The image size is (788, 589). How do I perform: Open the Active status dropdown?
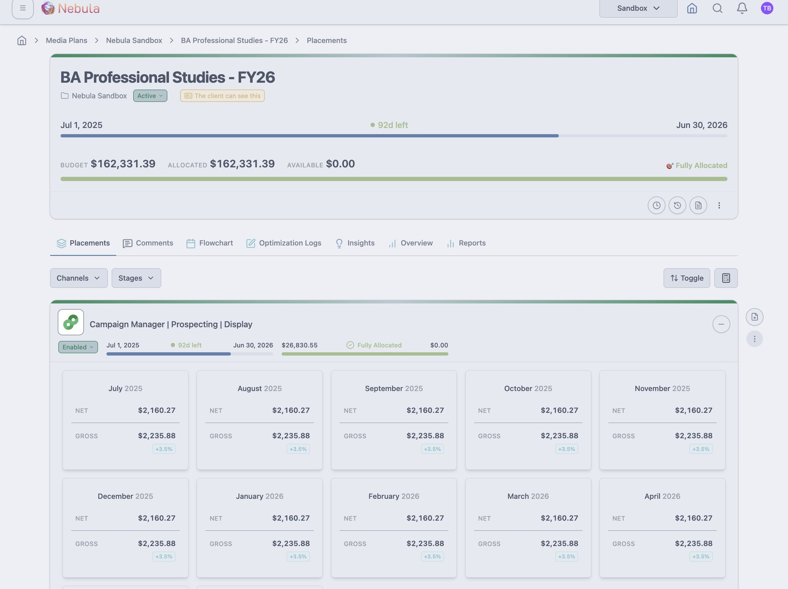click(x=150, y=96)
